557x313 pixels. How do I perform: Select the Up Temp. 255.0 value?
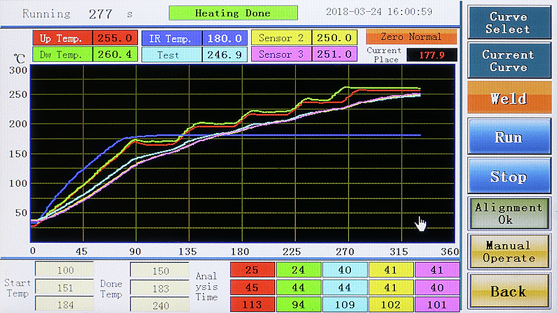pyautogui.click(x=115, y=38)
